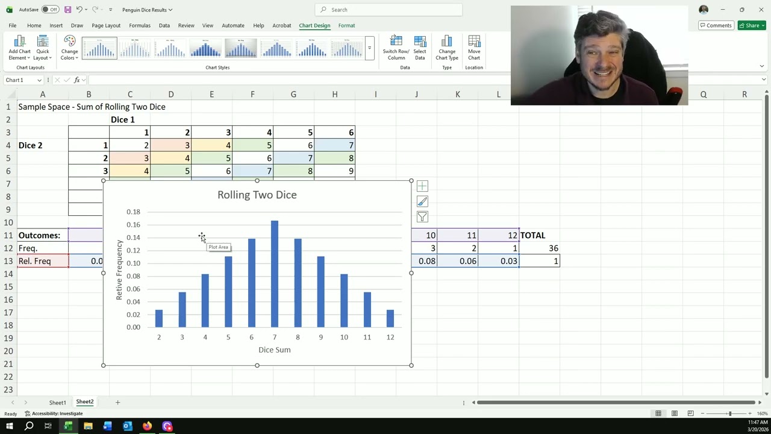The width and height of the screenshot is (771, 434).
Task: Switch to Page Break Preview in status bar
Action: tap(690, 414)
